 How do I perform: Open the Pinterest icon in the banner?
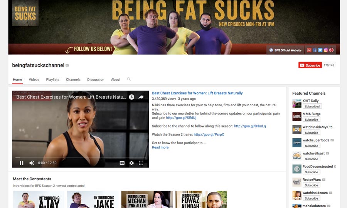point(331,50)
